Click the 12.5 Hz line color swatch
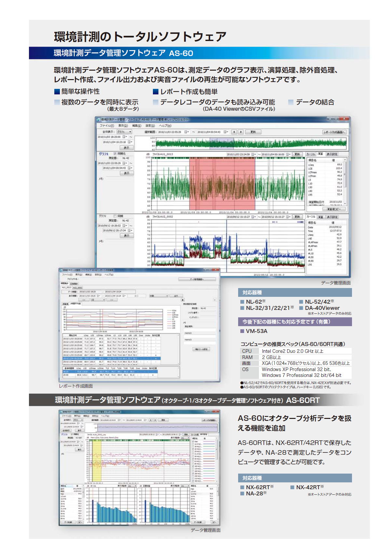 pyautogui.click(x=209, y=444)
